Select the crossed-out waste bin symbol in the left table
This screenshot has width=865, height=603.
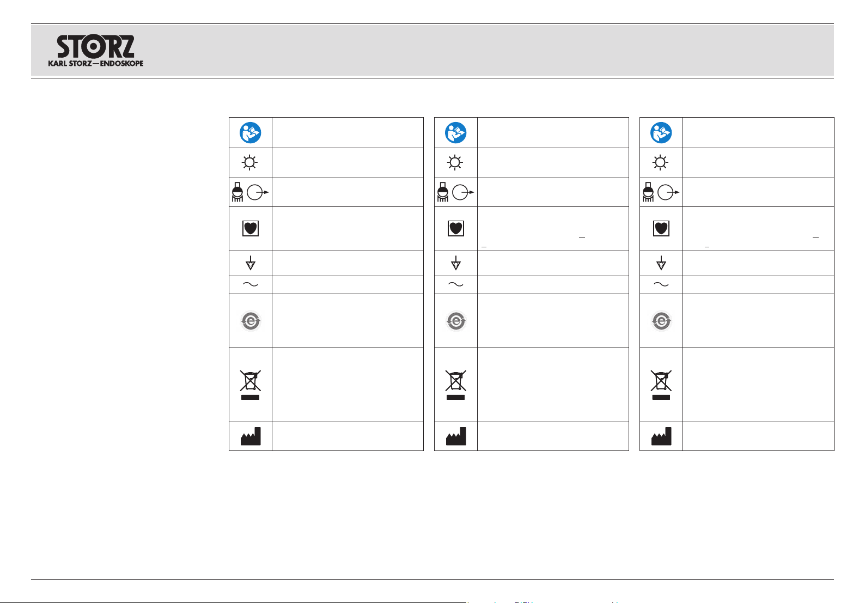(251, 384)
